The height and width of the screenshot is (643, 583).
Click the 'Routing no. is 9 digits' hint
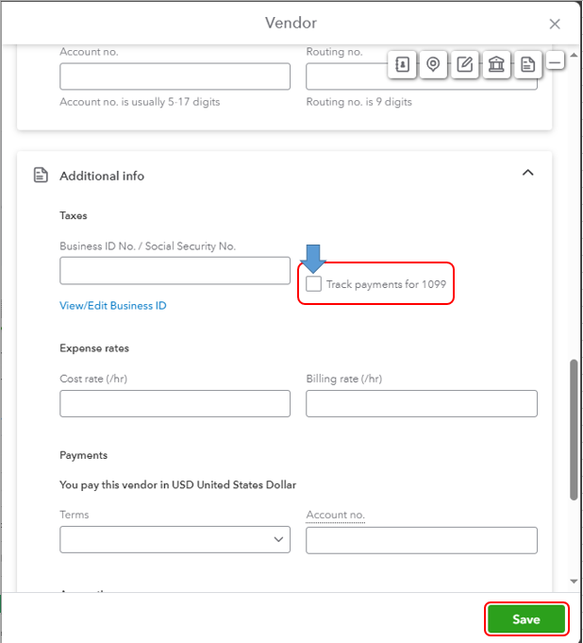coord(358,102)
